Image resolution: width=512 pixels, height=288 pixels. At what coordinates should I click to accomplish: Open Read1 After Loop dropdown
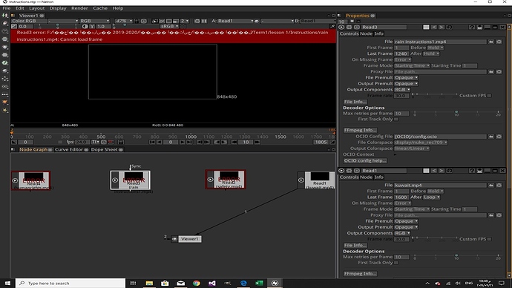point(432,197)
